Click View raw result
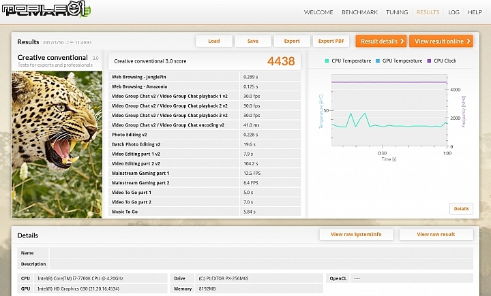Viewport: 491px width, 296px height. pos(436,235)
